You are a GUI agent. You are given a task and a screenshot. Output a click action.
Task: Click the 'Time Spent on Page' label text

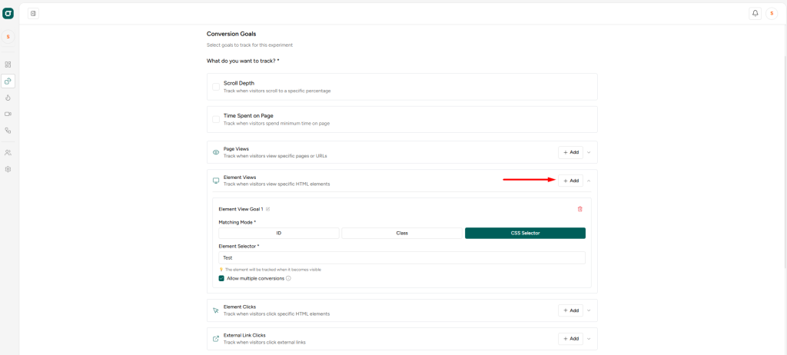tap(248, 116)
